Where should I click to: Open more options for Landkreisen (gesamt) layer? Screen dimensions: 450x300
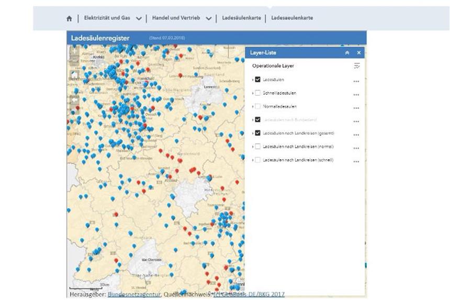pos(356,135)
